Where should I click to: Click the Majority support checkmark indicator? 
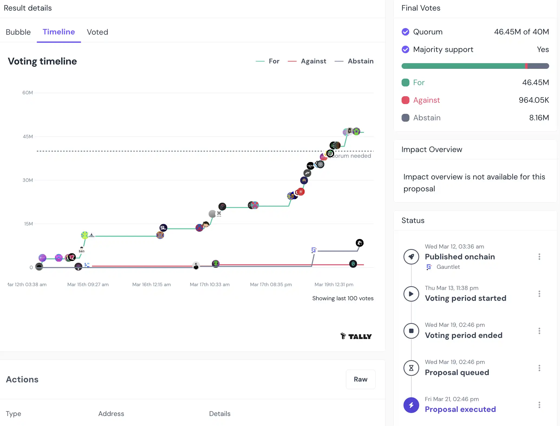tap(405, 50)
